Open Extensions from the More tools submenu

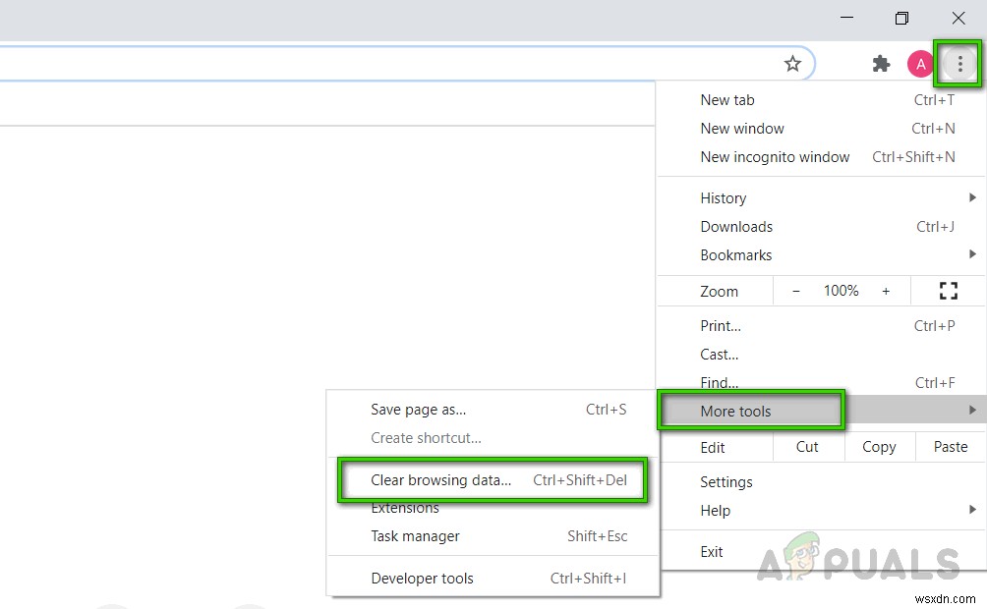(493, 509)
